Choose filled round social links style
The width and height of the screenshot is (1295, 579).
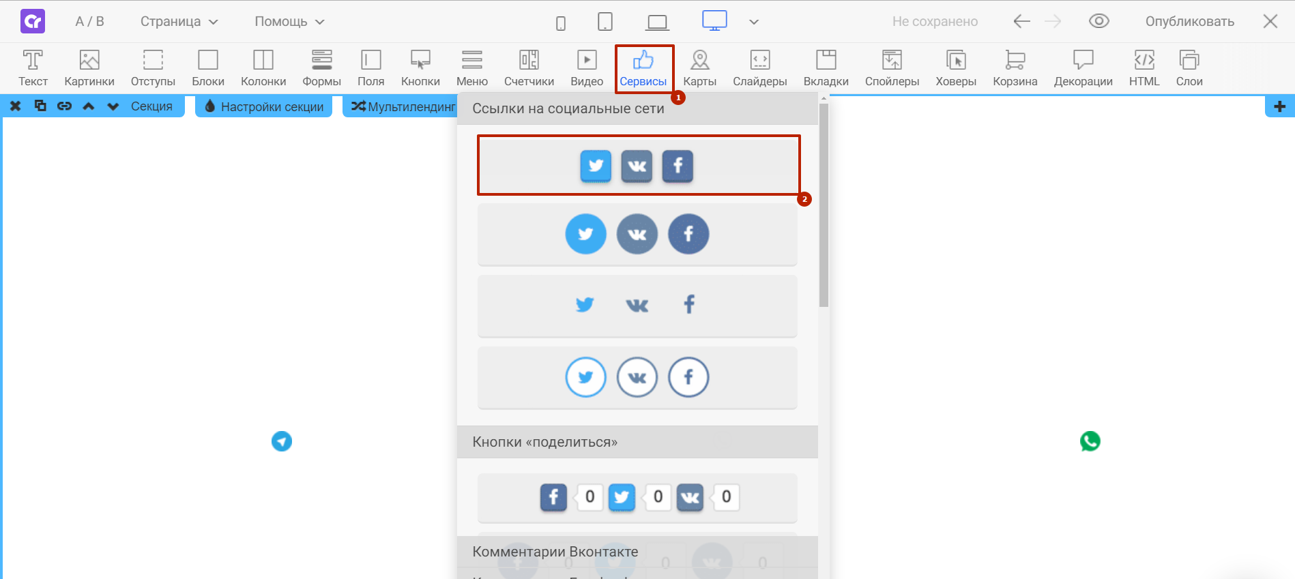pyautogui.click(x=637, y=235)
